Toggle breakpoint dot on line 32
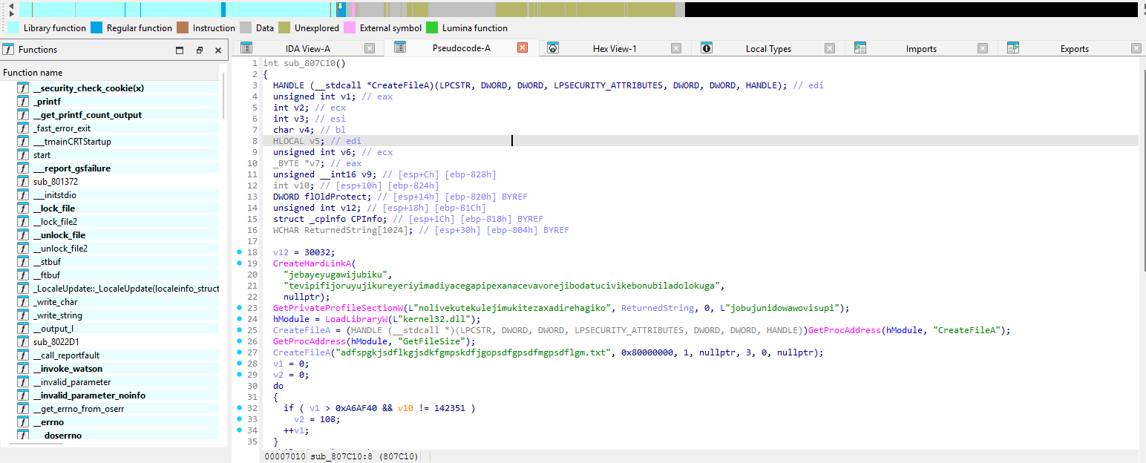 pyautogui.click(x=239, y=408)
